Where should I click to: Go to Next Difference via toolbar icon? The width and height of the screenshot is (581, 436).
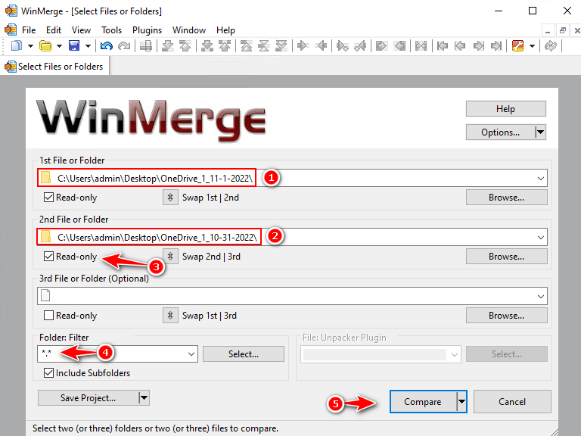168,46
